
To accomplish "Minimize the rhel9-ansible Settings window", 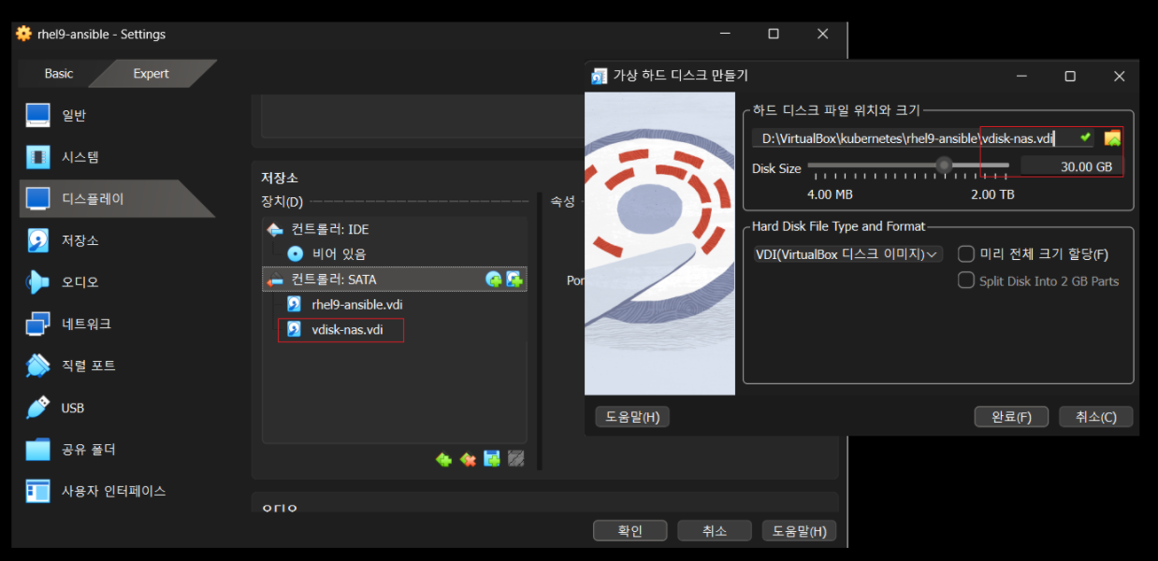I will point(726,34).
